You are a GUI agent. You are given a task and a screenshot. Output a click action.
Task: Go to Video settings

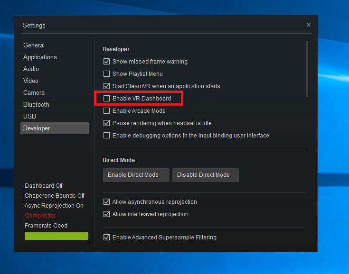31,81
